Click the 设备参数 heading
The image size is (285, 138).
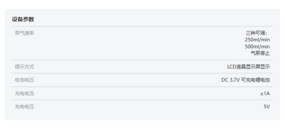click(x=23, y=19)
